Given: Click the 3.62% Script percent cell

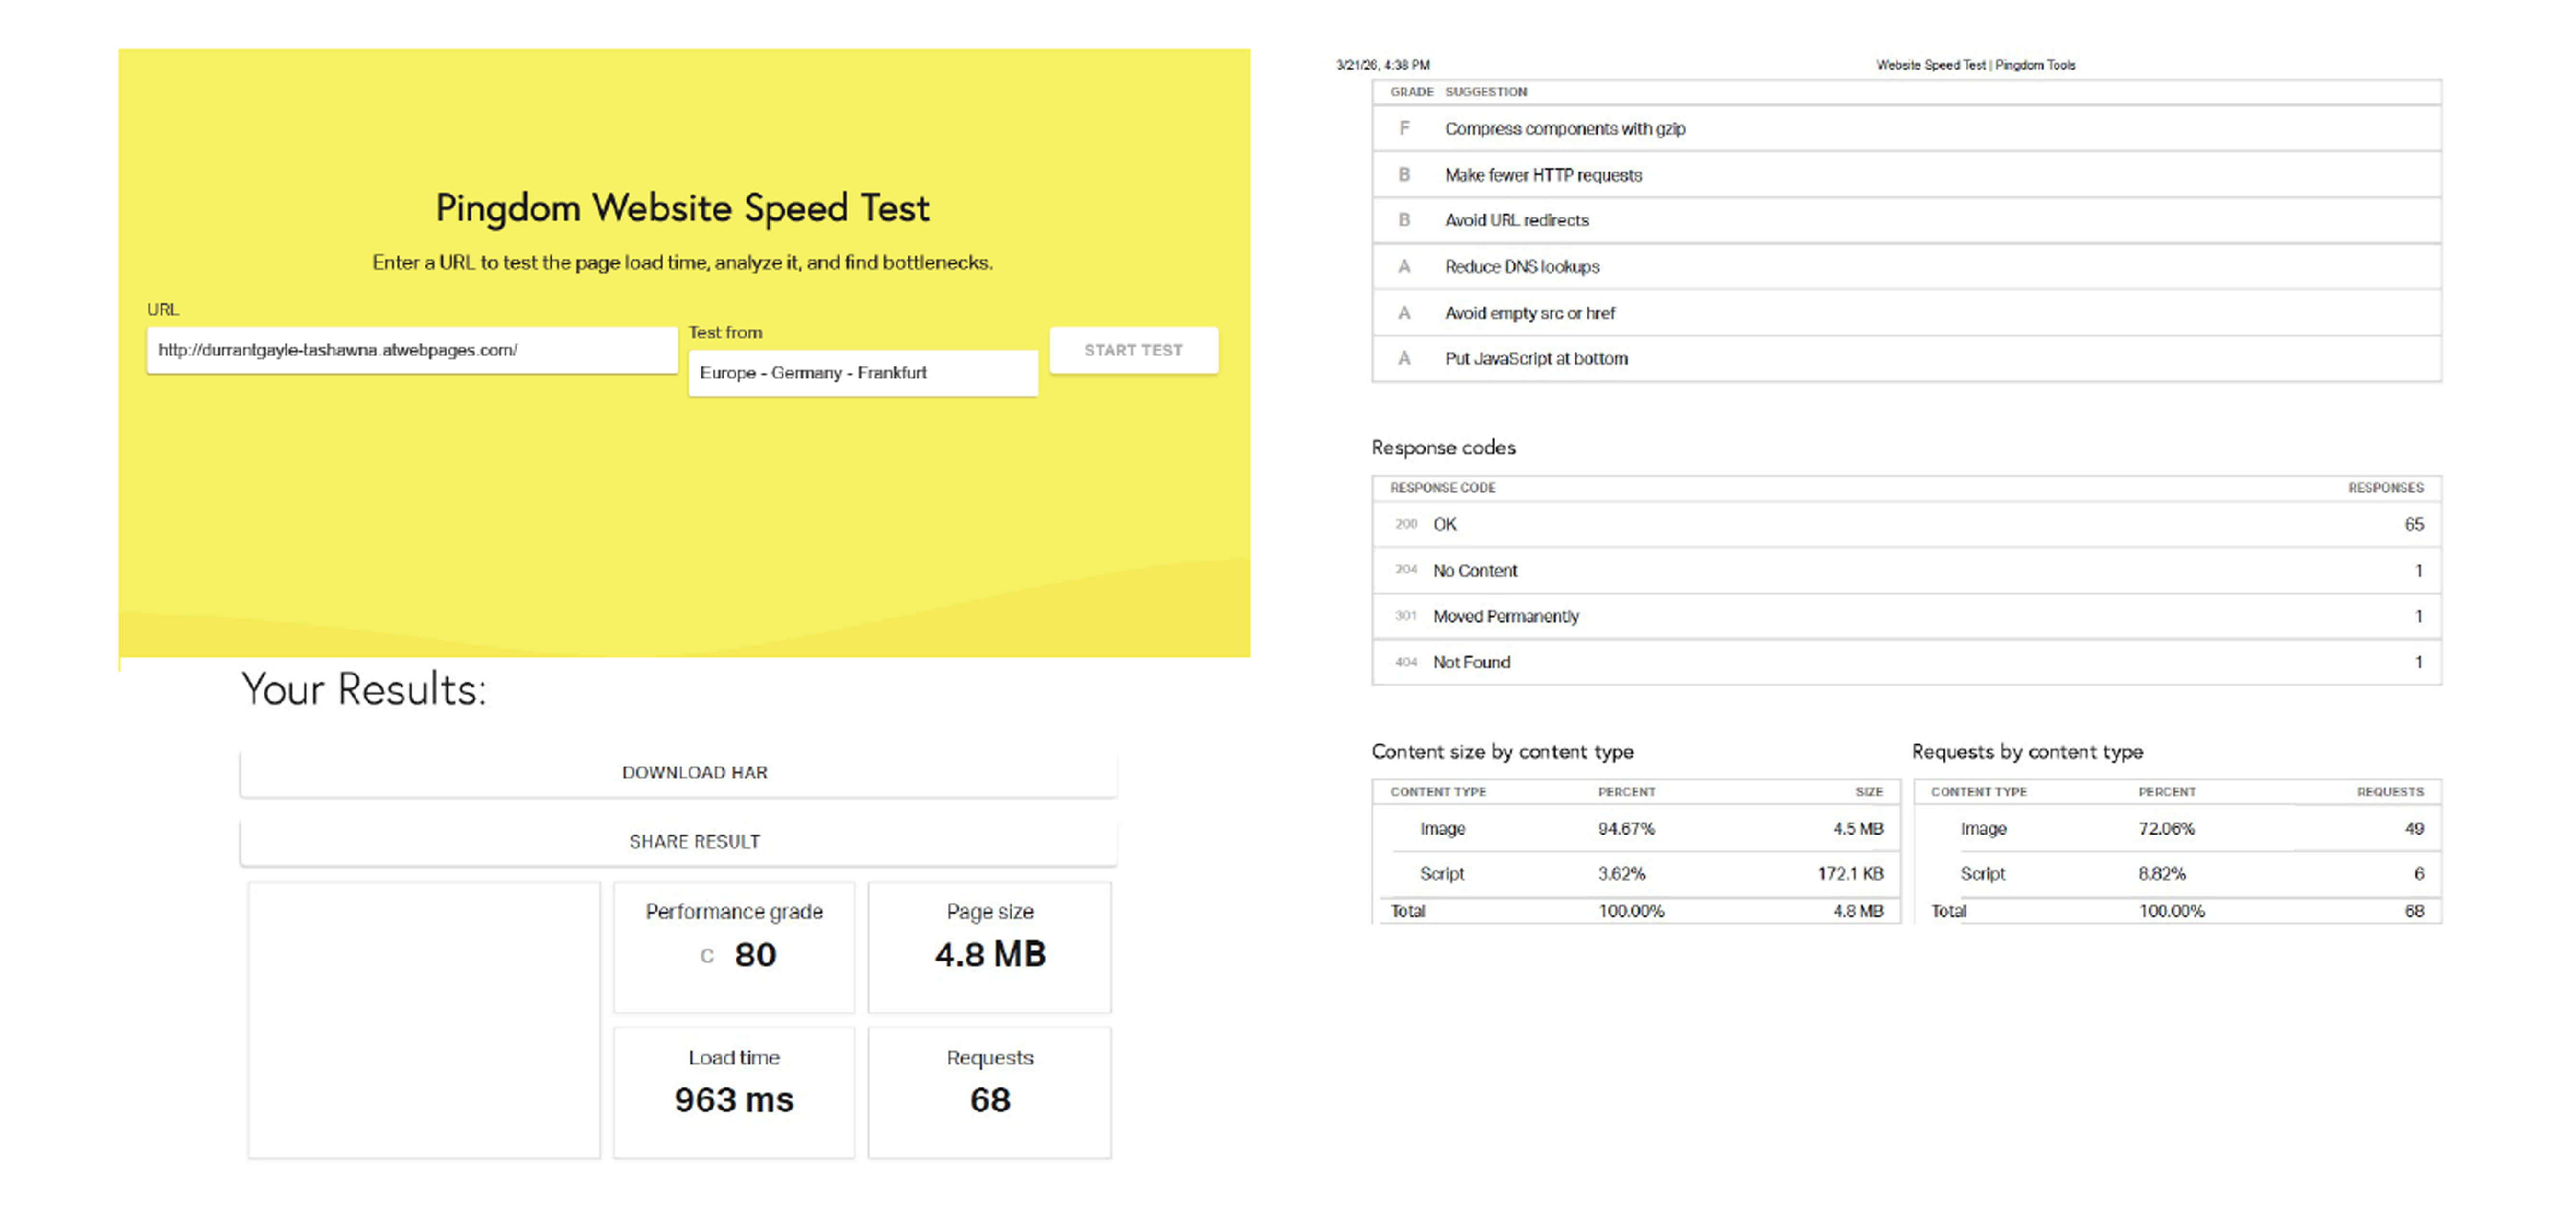Looking at the screenshot, I should click(x=1621, y=874).
